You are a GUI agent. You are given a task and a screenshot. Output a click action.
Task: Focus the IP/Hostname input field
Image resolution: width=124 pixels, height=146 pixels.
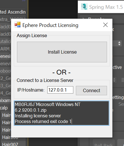tap(60, 90)
